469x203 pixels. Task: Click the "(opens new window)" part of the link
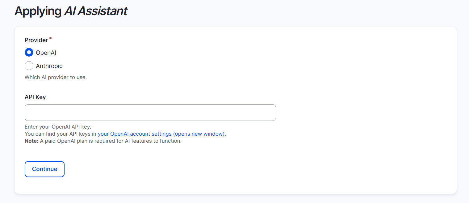pos(199,134)
